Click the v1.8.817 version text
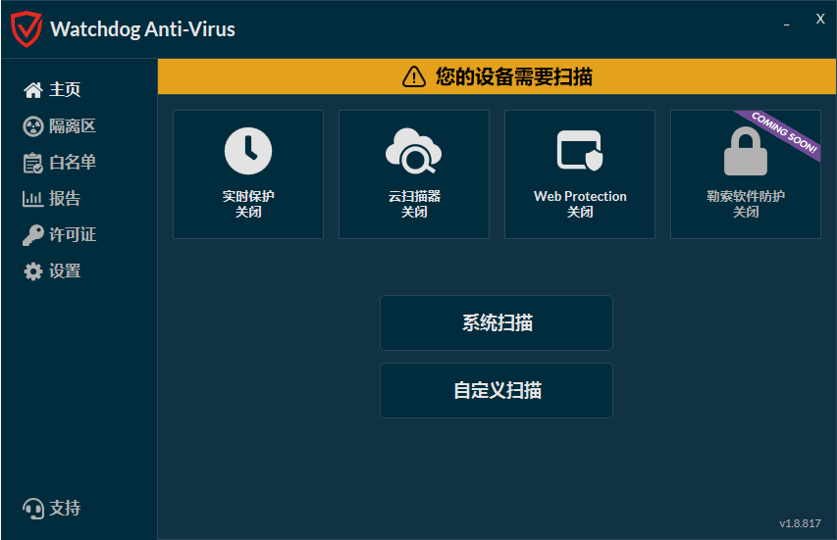Image resolution: width=837 pixels, height=540 pixels. point(800,523)
